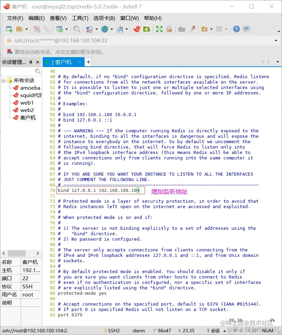Expand the properties icon dropdown arrow
282x335 pixels.
(66, 29)
